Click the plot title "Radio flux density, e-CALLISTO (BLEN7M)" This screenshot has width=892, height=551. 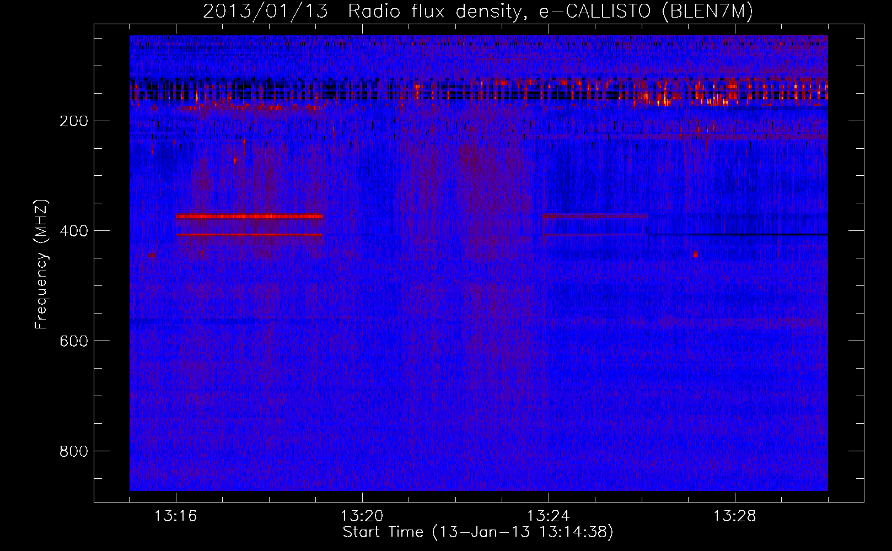point(550,12)
